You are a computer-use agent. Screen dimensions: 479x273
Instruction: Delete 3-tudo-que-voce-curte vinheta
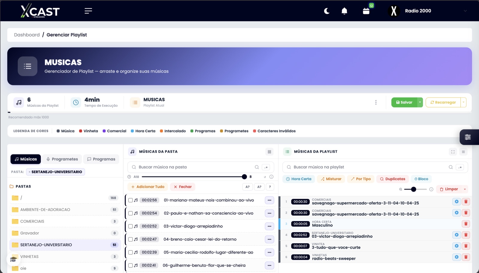tap(466, 246)
